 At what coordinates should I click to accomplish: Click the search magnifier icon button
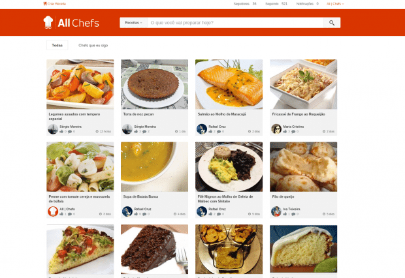coord(332,23)
